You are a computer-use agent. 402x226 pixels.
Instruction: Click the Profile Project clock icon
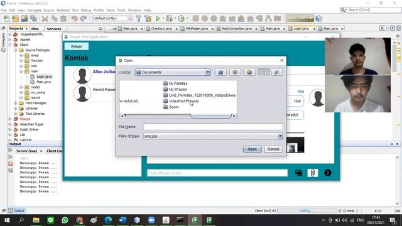click(182, 18)
